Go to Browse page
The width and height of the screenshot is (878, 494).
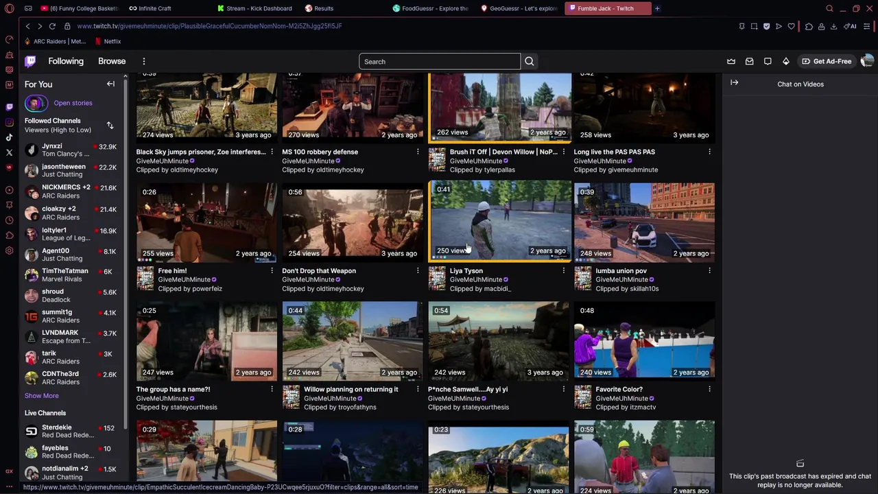click(x=112, y=61)
